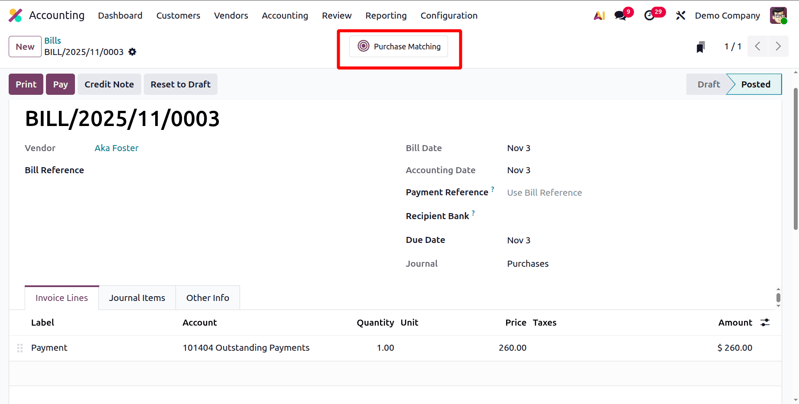
Task: Open the activities clock icon
Action: (x=650, y=15)
